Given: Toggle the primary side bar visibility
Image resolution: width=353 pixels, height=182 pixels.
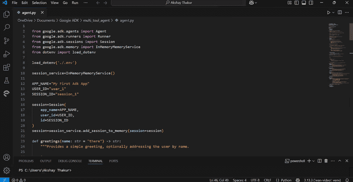Looking at the screenshot, I should pos(296,3).
